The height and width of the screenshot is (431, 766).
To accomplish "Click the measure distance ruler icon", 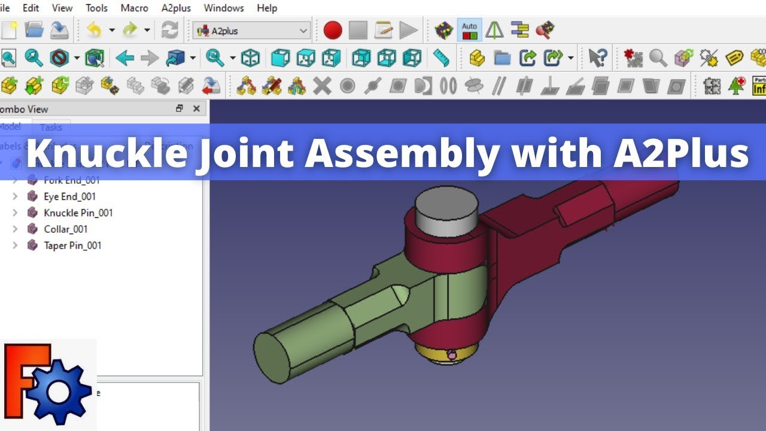I will point(441,58).
